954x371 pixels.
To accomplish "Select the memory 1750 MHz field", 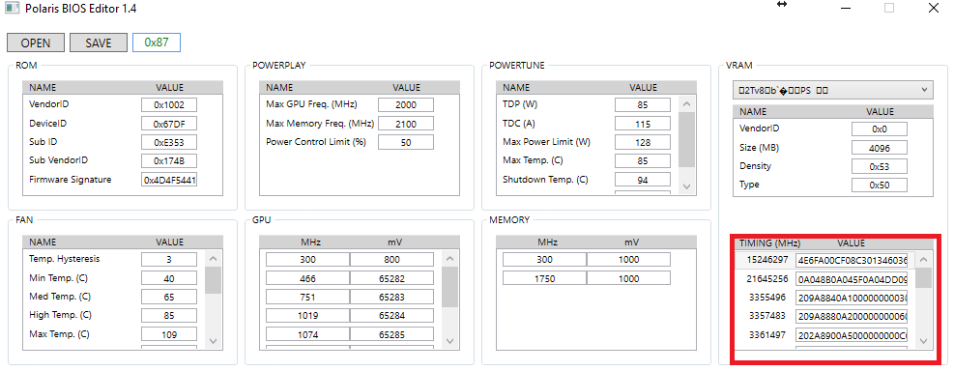I will pos(544,278).
